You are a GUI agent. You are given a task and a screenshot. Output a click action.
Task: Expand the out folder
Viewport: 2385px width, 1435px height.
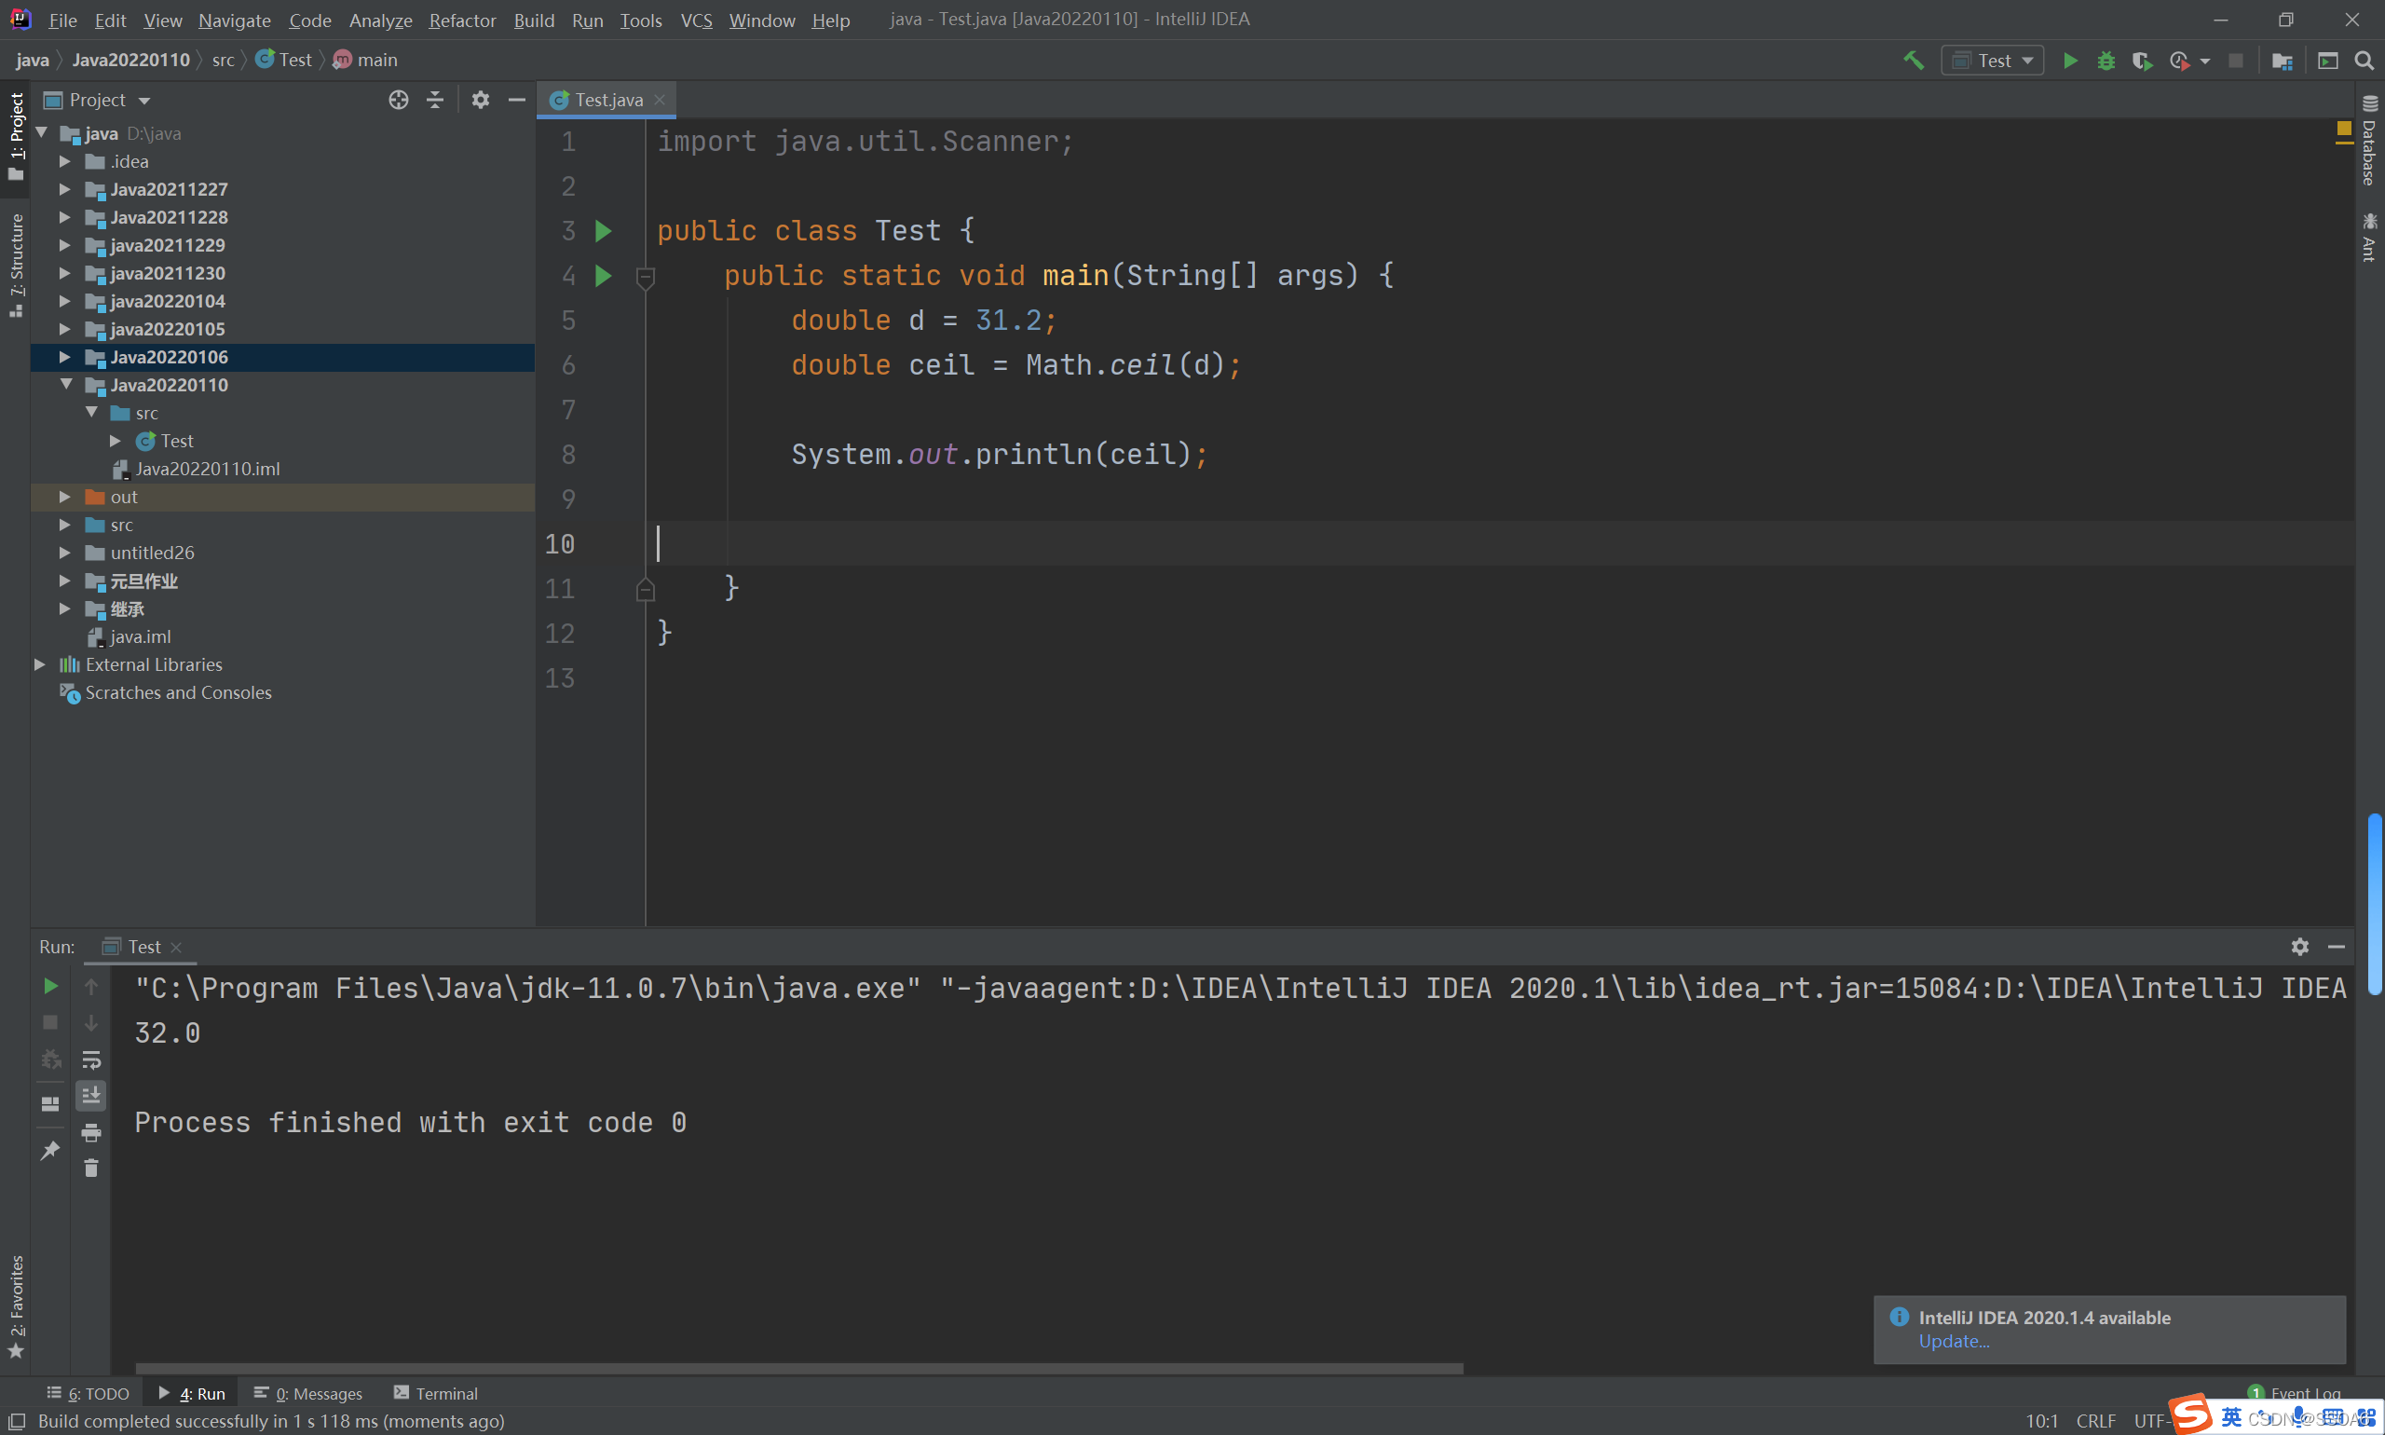click(x=65, y=497)
